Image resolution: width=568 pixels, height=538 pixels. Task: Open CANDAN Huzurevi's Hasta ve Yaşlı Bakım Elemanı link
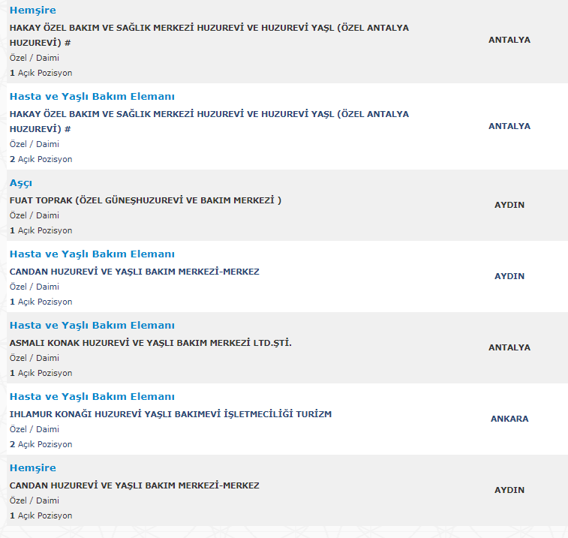pyautogui.click(x=92, y=254)
